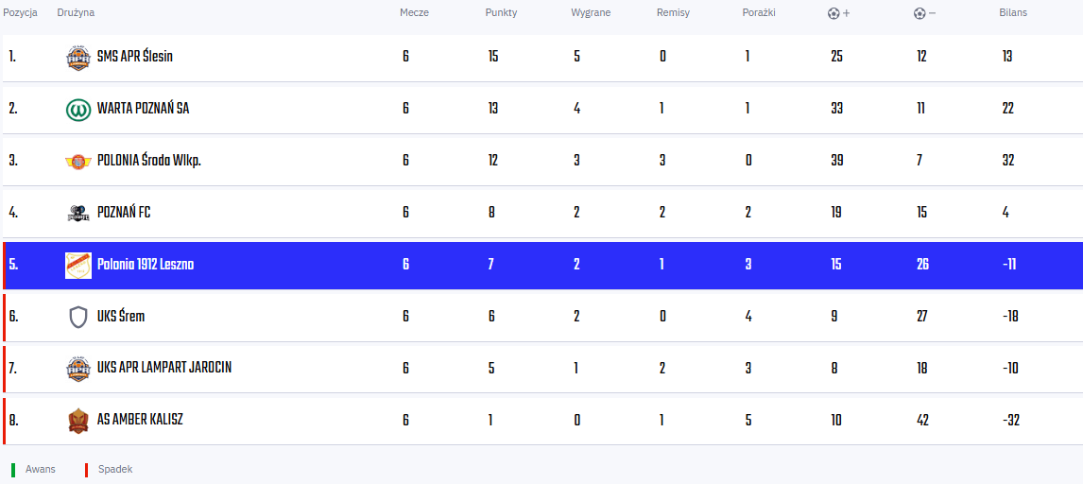Click the UKS Śrem shield icon
This screenshot has height=484, width=1083.
78,317
